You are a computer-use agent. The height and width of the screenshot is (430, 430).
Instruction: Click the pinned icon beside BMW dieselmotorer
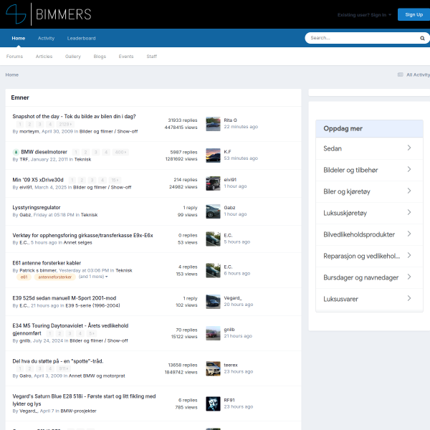(16, 152)
